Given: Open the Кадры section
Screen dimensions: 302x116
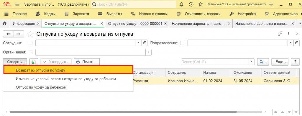Looking at the screenshot, I should (46, 14).
